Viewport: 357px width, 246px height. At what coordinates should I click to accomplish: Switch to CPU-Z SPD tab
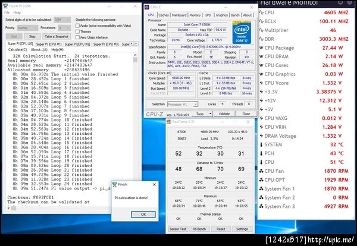[x=208, y=15]
